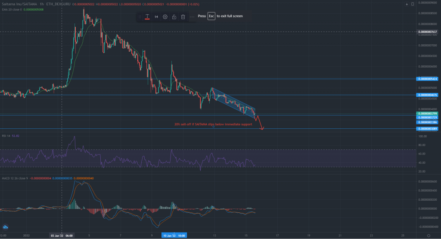Grab the floating toolbar drag handle
The height and width of the screenshot is (239, 441).
pyautogui.click(x=140, y=17)
